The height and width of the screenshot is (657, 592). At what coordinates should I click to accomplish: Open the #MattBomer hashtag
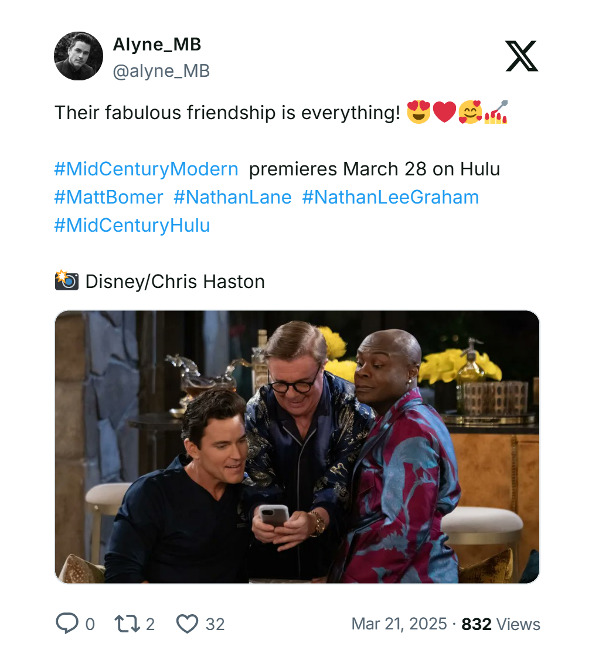108,197
